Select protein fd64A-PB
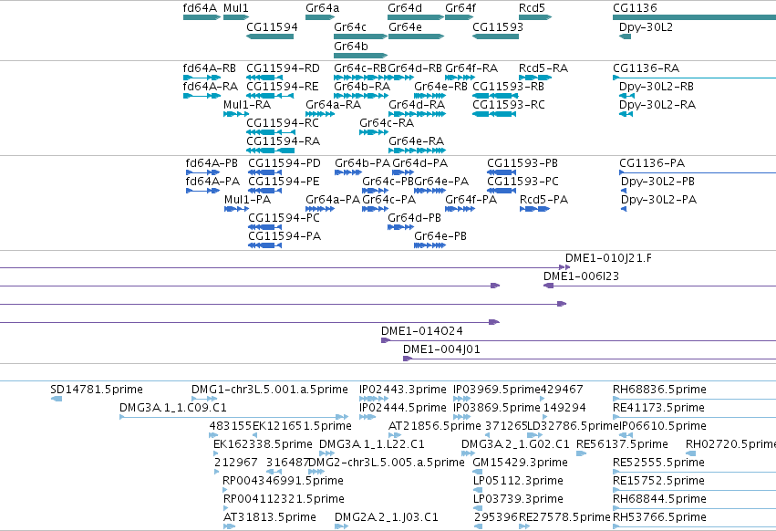The width and height of the screenshot is (776, 531). coord(202,172)
